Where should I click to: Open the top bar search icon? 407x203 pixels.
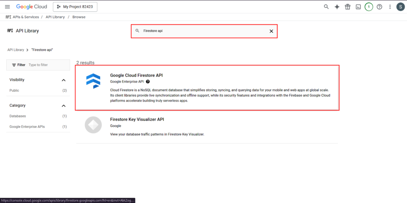[x=326, y=7]
